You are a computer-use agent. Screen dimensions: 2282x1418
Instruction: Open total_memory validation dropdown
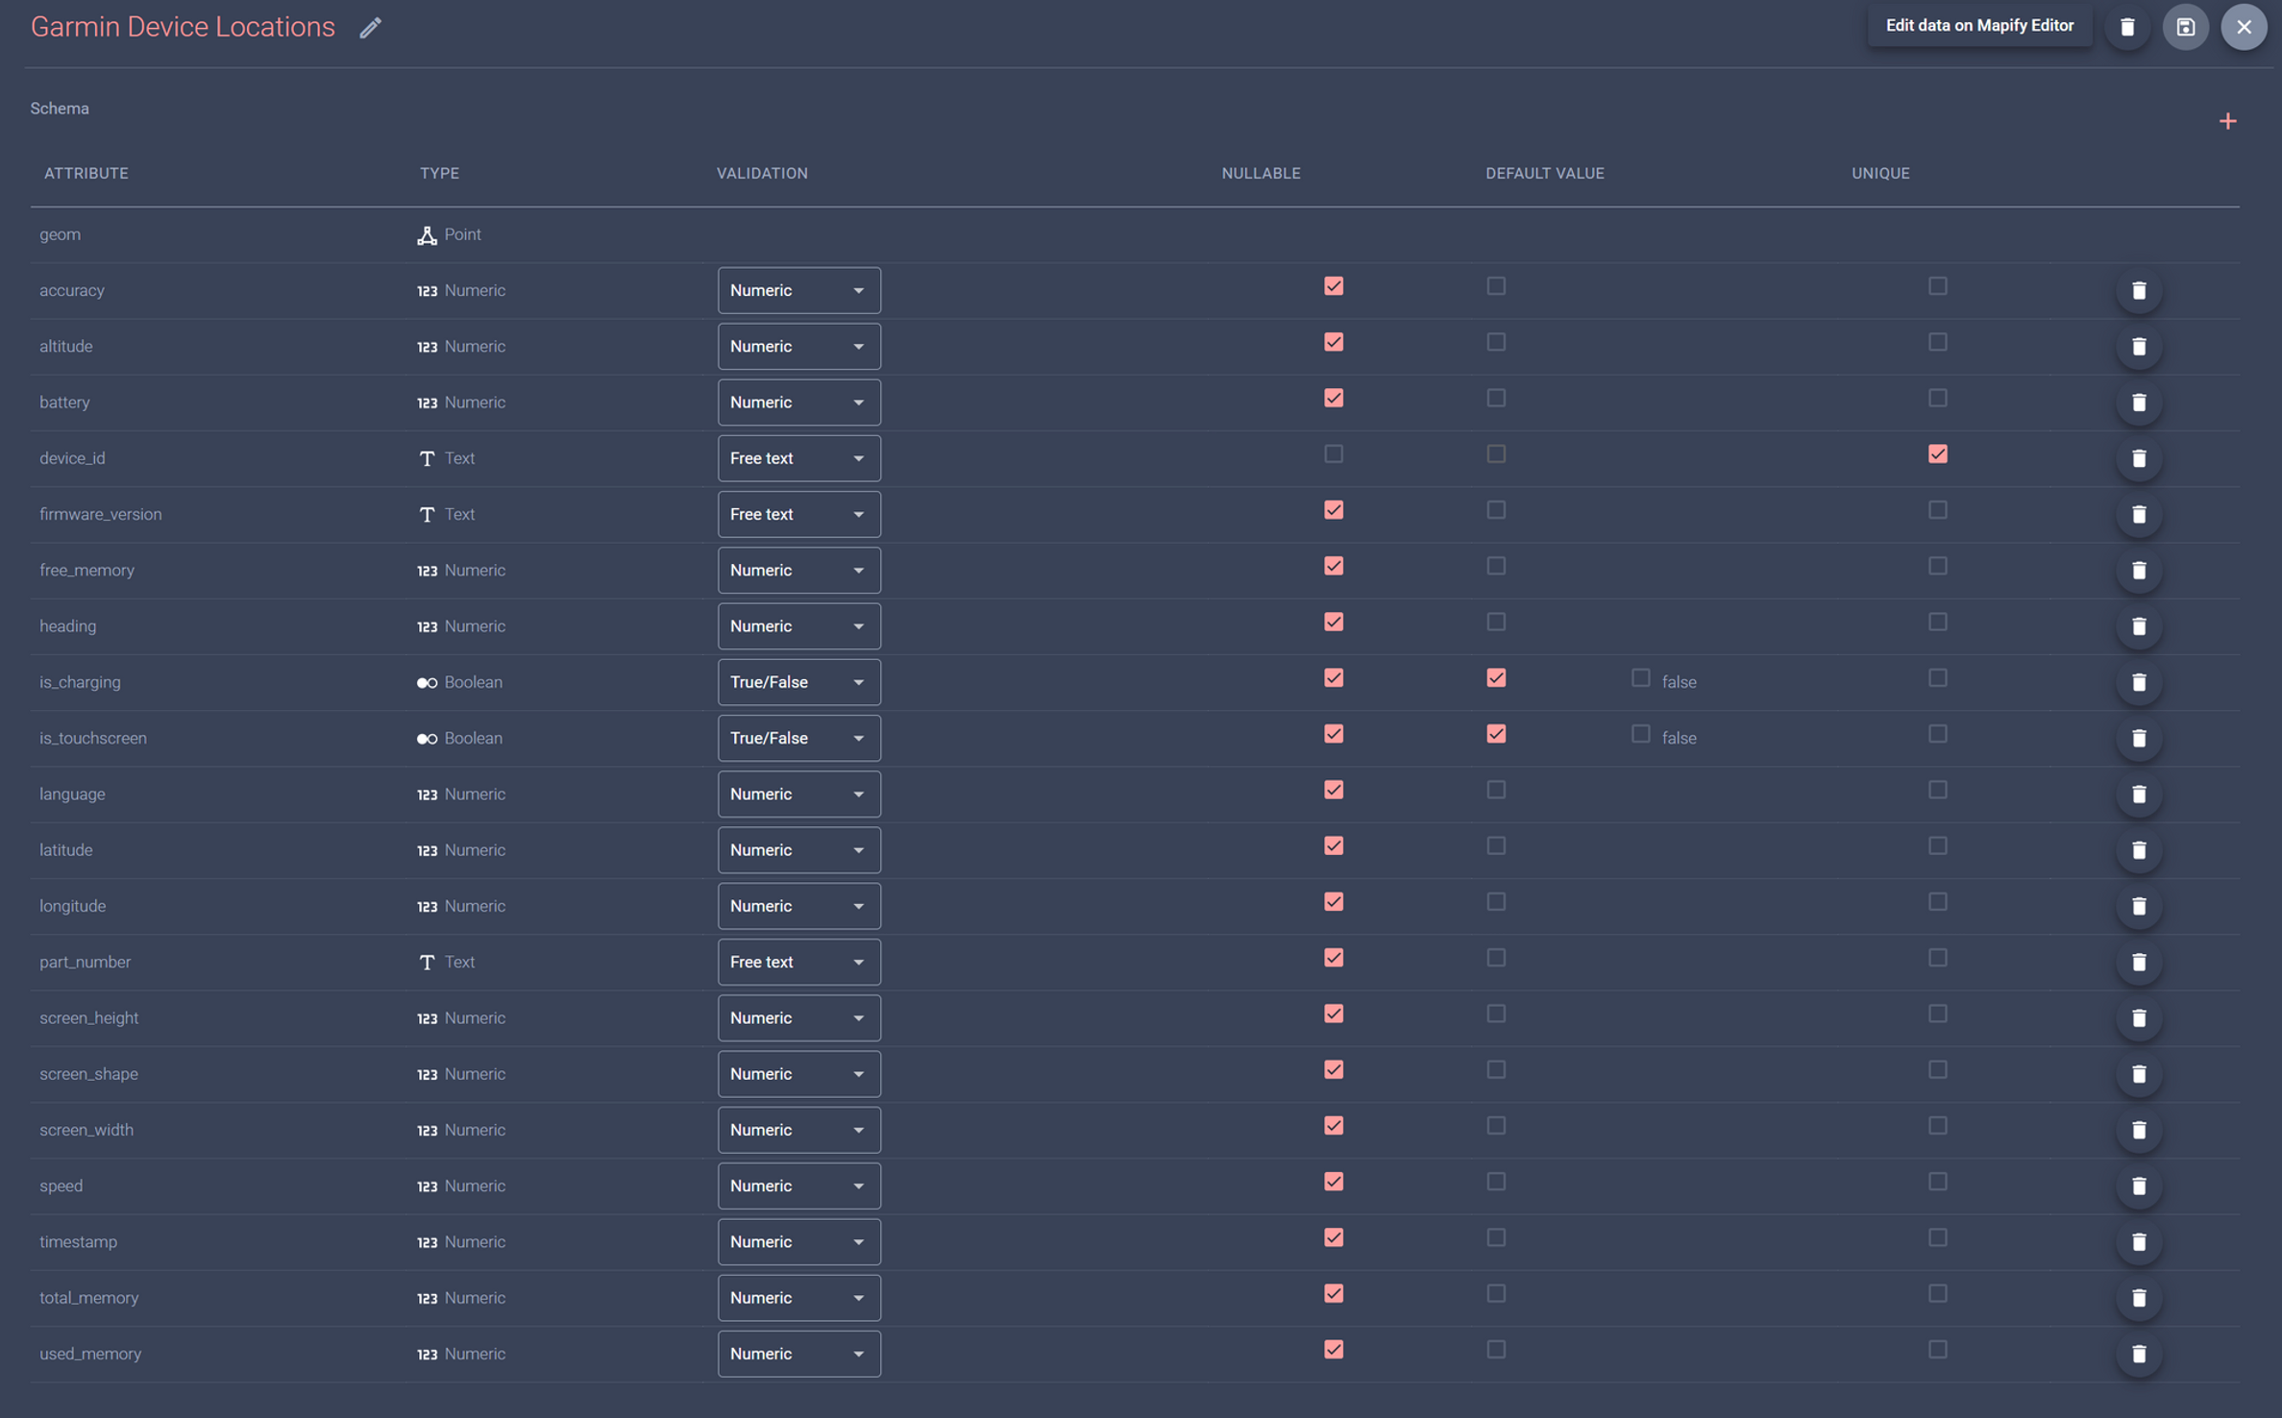pyautogui.click(x=798, y=1297)
